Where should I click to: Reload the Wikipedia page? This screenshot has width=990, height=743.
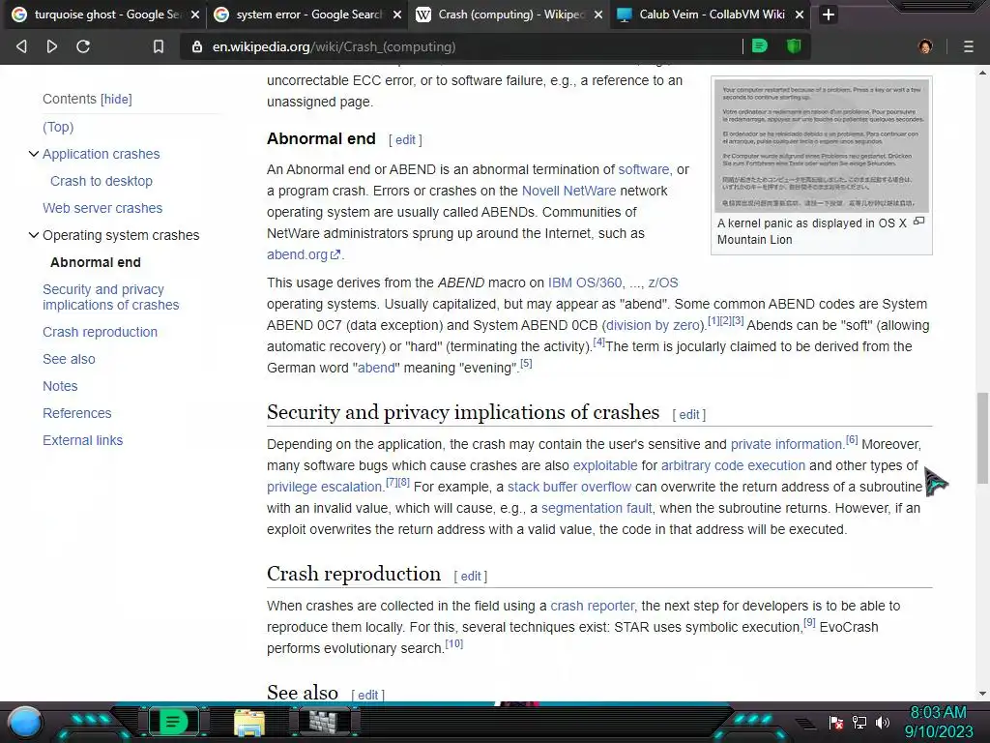pyautogui.click(x=83, y=46)
